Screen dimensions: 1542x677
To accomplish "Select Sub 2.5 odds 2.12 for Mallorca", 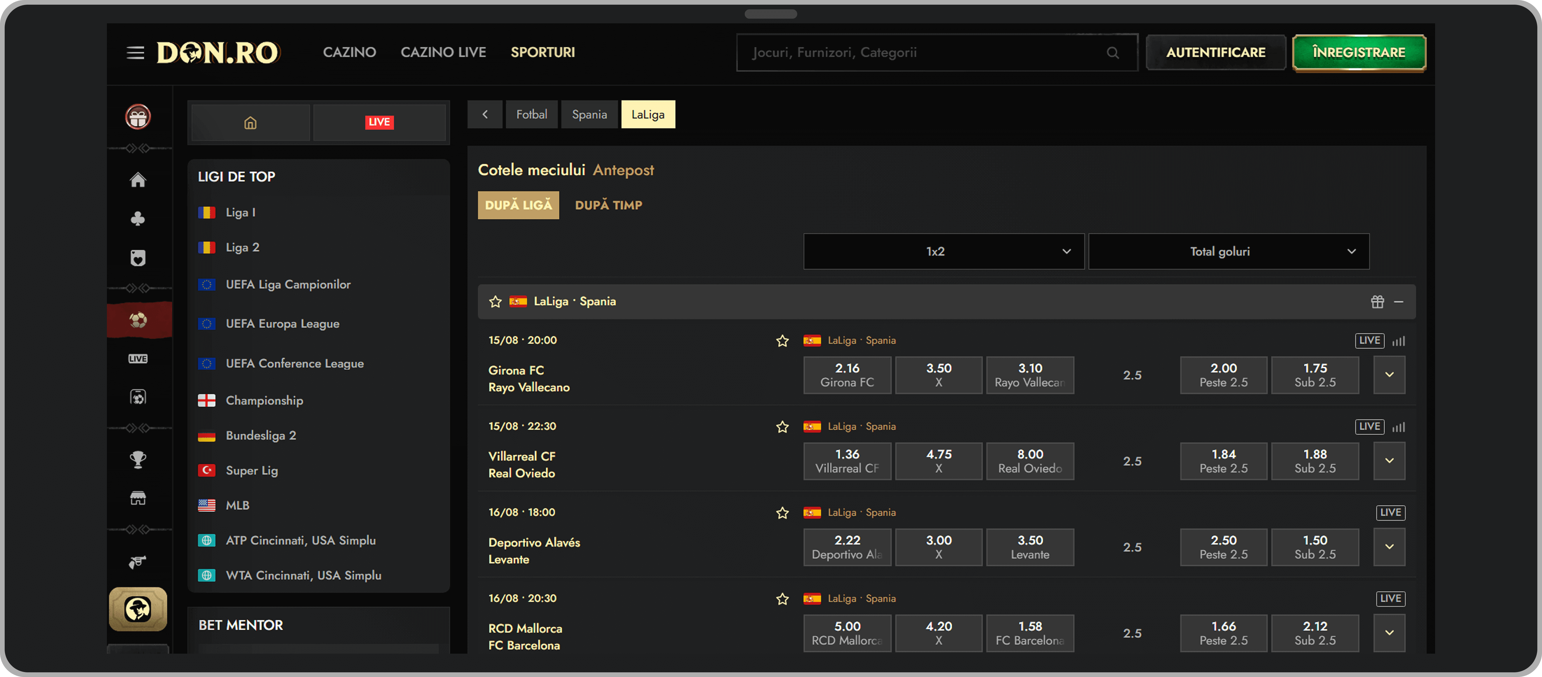I will pyautogui.click(x=1314, y=633).
